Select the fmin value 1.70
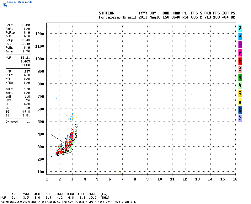The width and height of the screenshot is (251, 204). coord(26,51)
